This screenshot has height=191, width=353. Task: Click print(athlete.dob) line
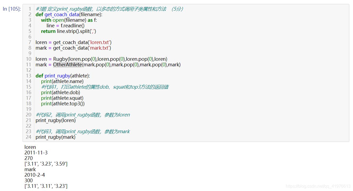(61, 92)
